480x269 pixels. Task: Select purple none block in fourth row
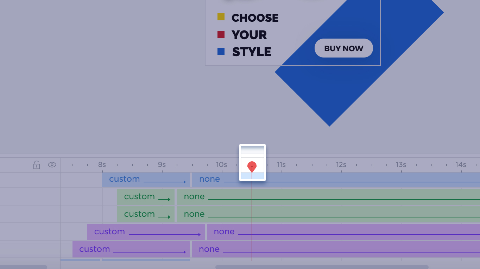pos(343,232)
